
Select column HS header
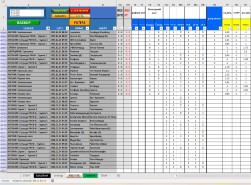(x=214, y=5)
